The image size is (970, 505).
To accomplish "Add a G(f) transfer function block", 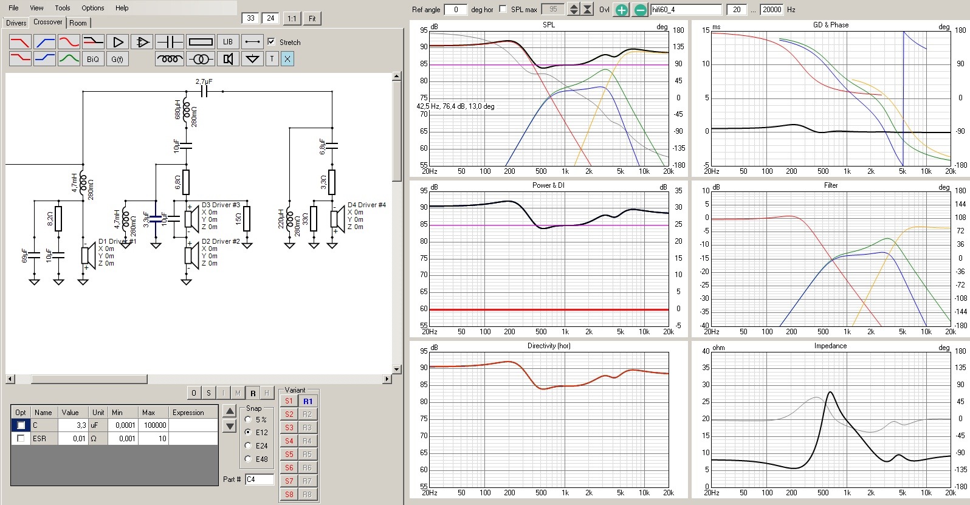I will (x=117, y=59).
